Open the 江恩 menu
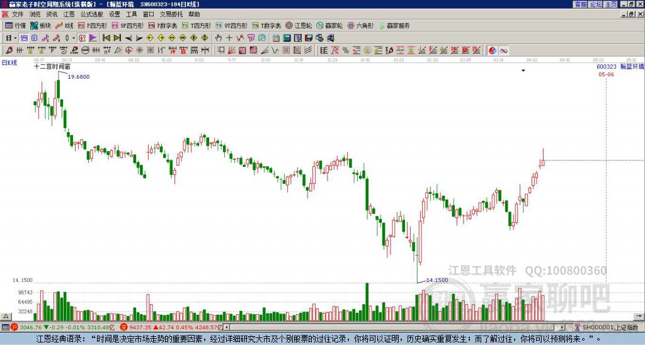Screen dimensions: 645x345 coord(69,14)
